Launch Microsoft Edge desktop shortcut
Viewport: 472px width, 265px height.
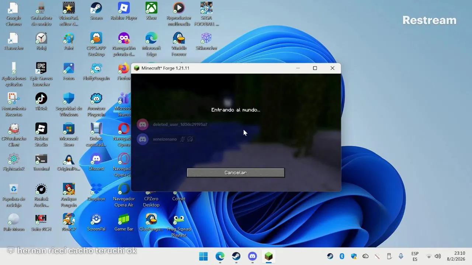151,44
